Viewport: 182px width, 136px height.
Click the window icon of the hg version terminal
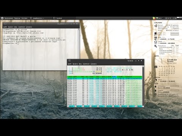click(x=5, y=24)
